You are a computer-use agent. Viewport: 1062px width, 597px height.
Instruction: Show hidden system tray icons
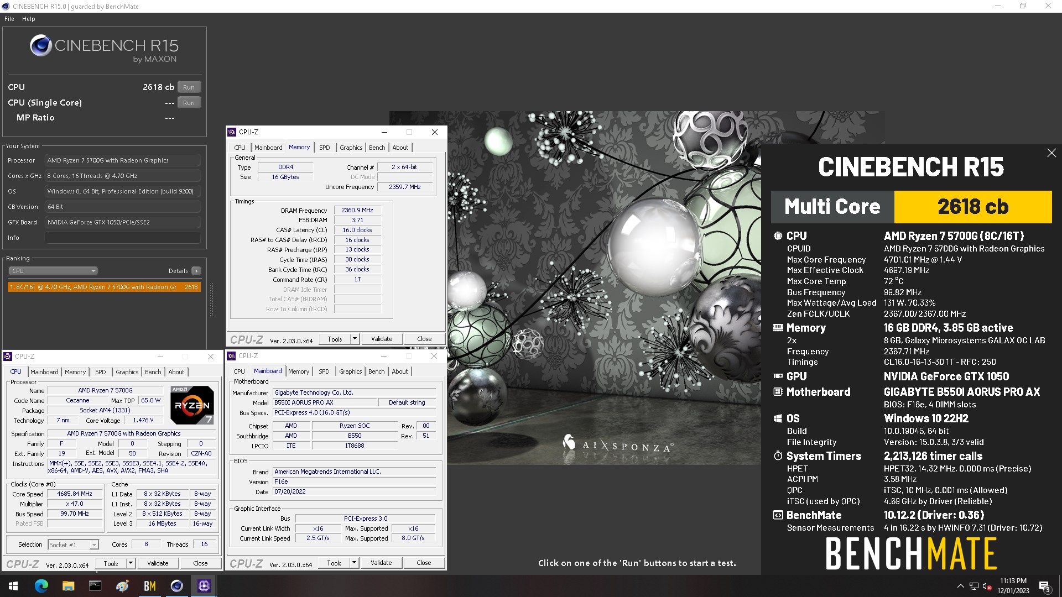(960, 586)
